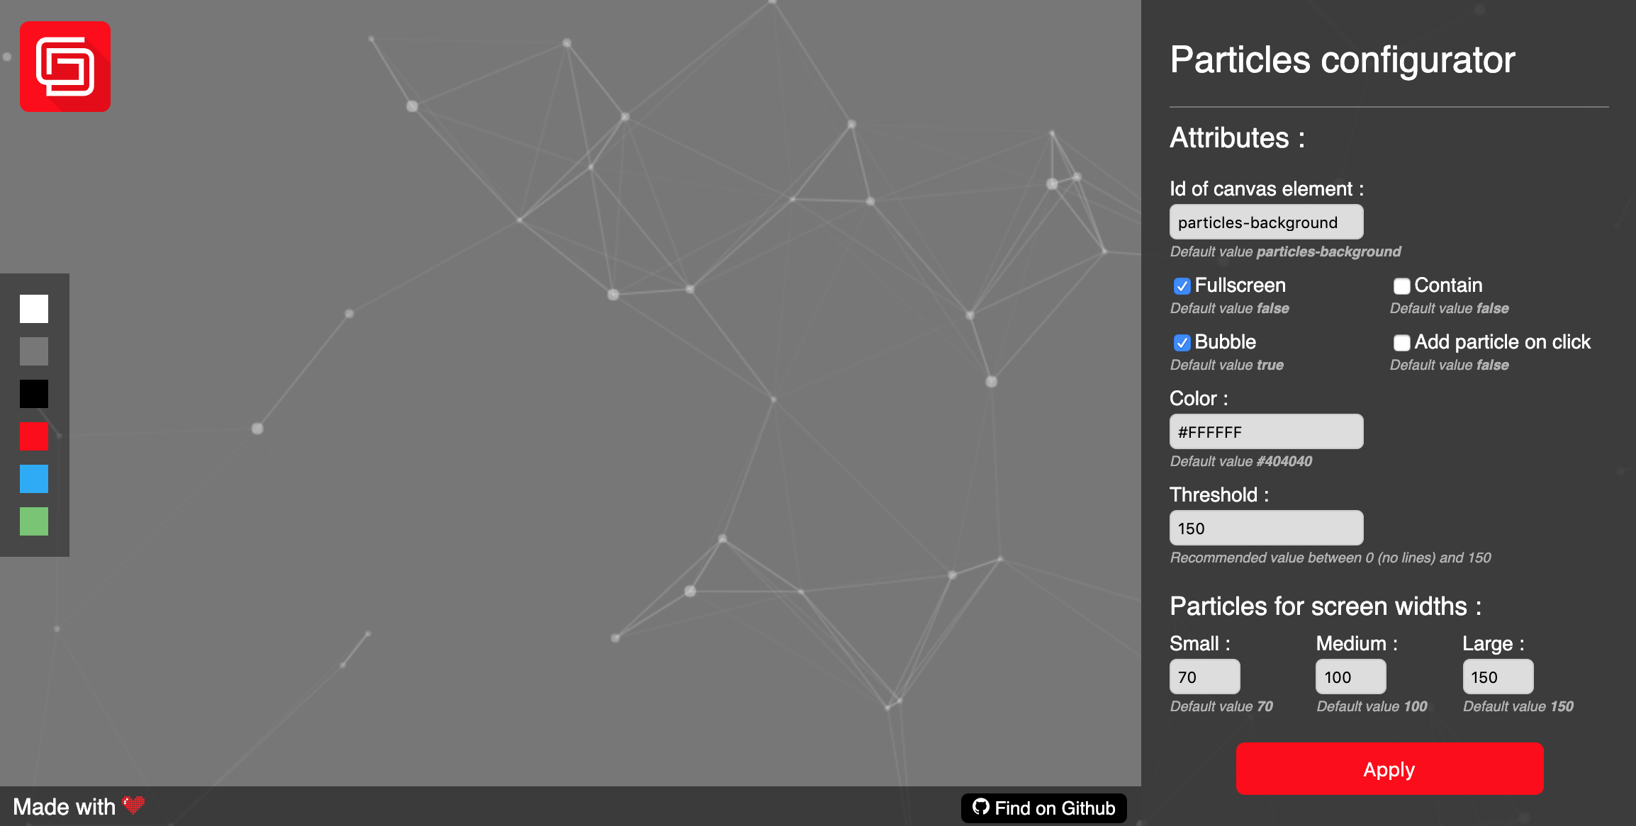
Task: Click the Small screen particles input
Action: (1204, 677)
